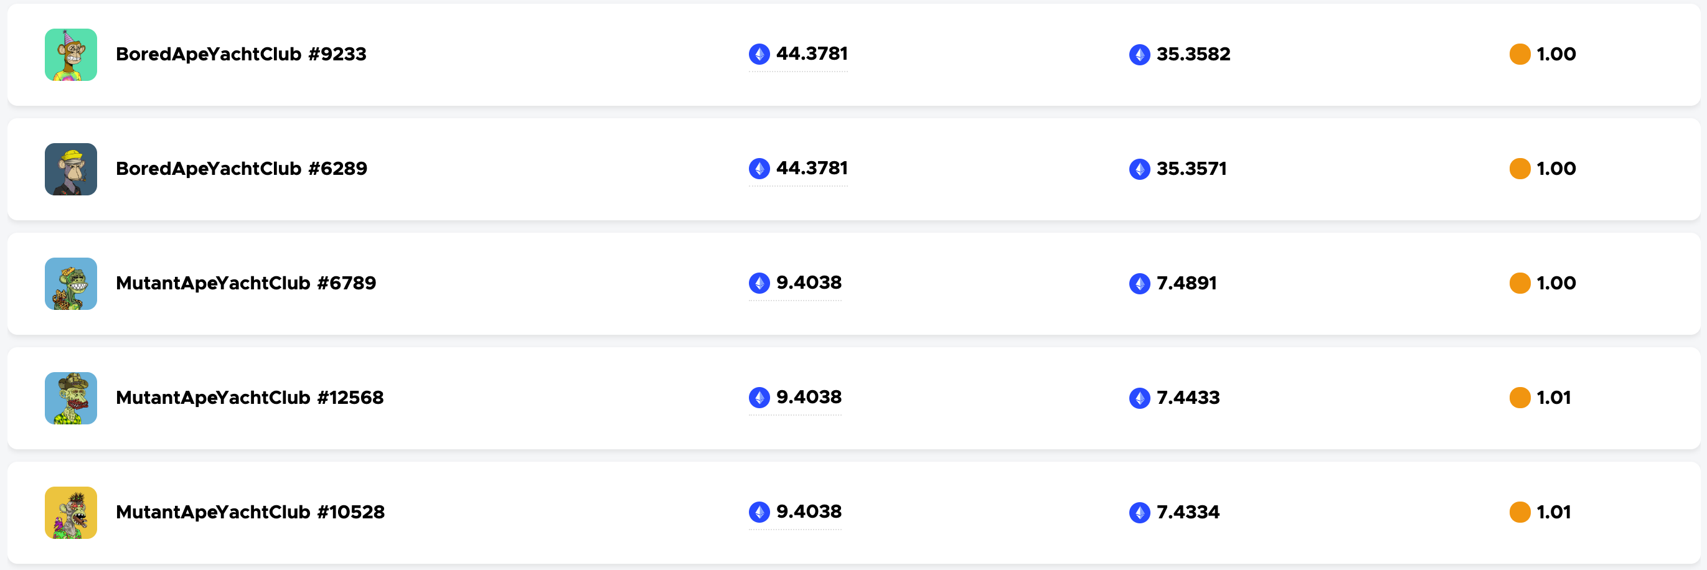This screenshot has height=570, width=1707.
Task: Click the orange coin icon in #12568 row
Action: pyautogui.click(x=1520, y=398)
